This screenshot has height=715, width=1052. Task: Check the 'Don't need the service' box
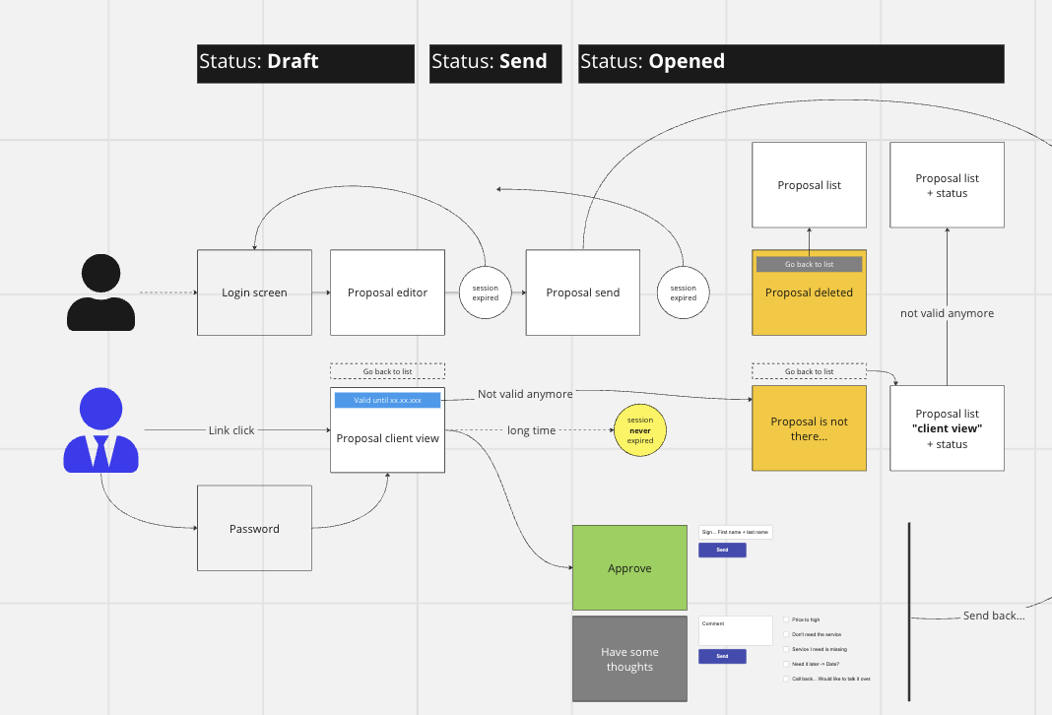[785, 635]
